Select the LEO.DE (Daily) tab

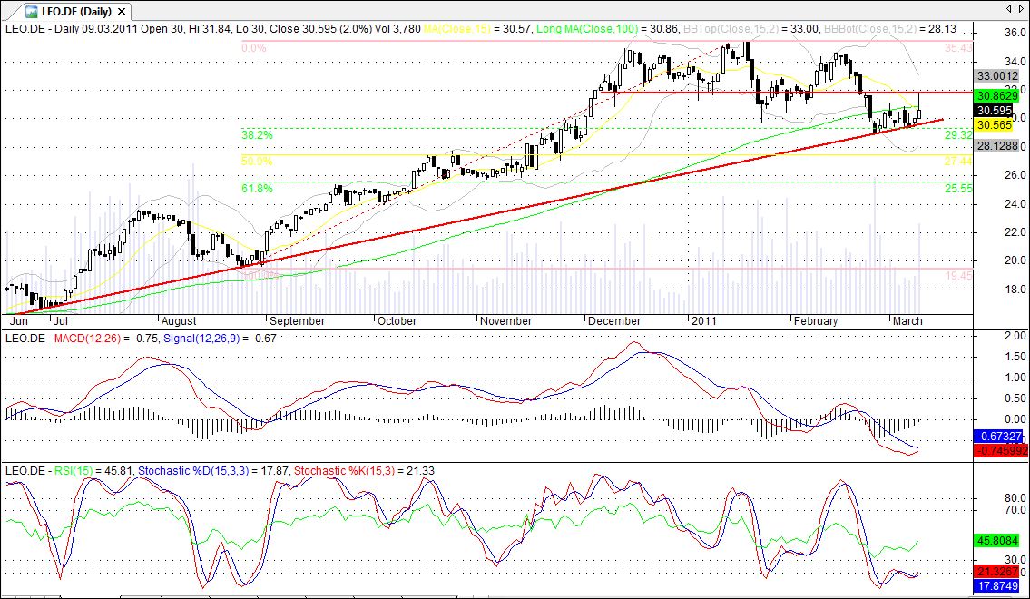point(76,11)
